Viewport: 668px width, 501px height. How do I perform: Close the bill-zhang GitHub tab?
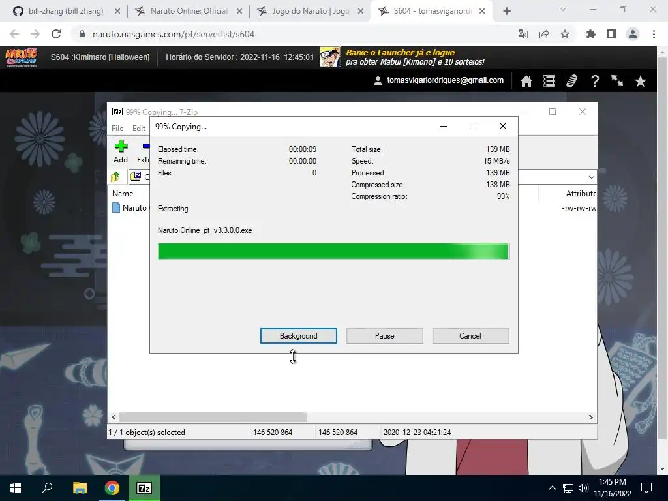point(117,12)
